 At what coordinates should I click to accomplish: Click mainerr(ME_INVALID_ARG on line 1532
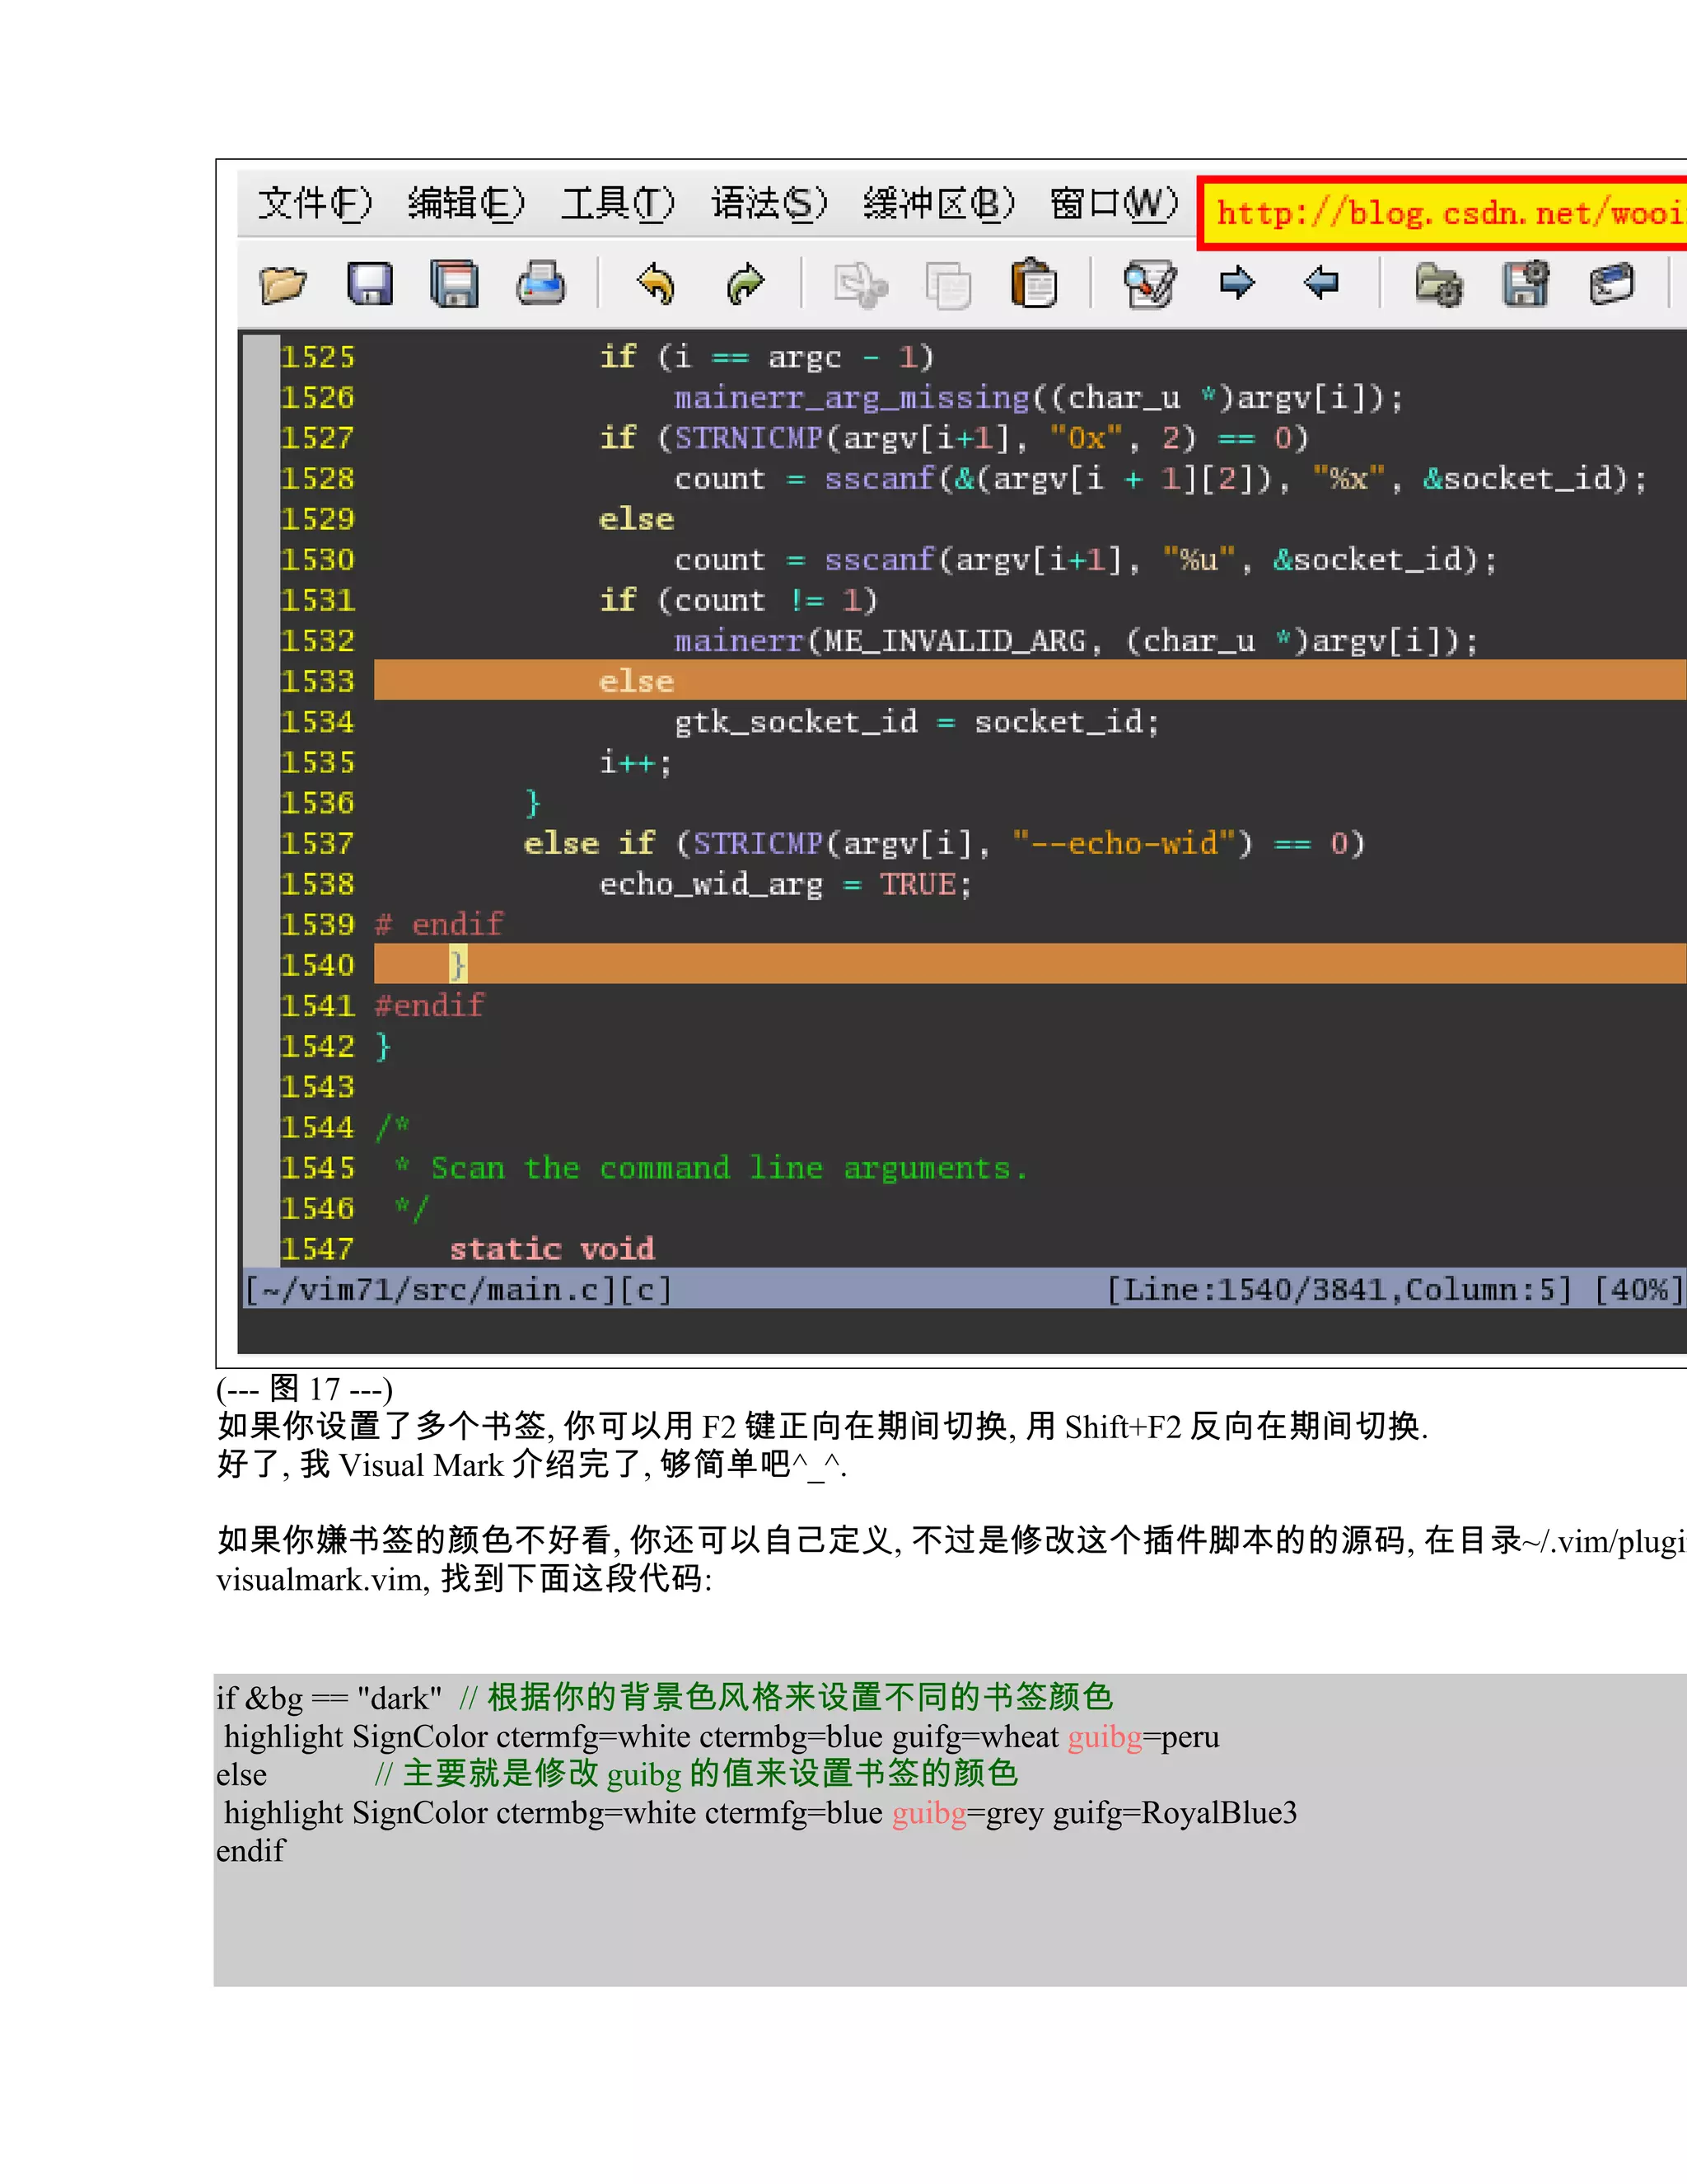(881, 640)
